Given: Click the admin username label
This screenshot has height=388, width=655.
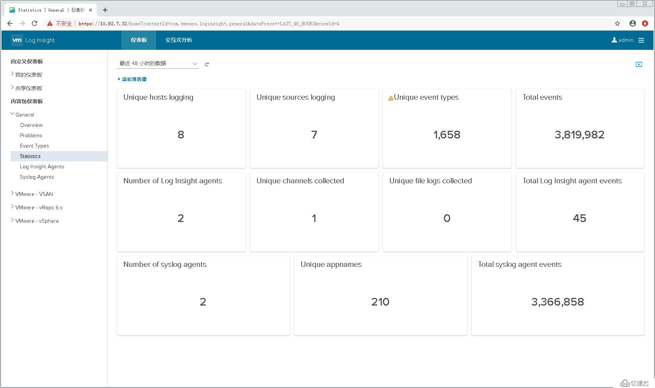Looking at the screenshot, I should coord(626,40).
